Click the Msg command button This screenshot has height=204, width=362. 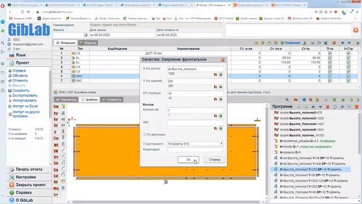point(56,189)
